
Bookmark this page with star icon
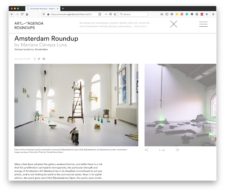pos(115,14)
